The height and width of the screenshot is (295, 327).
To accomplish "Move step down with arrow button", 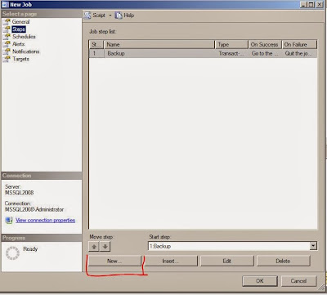I will (105, 247).
